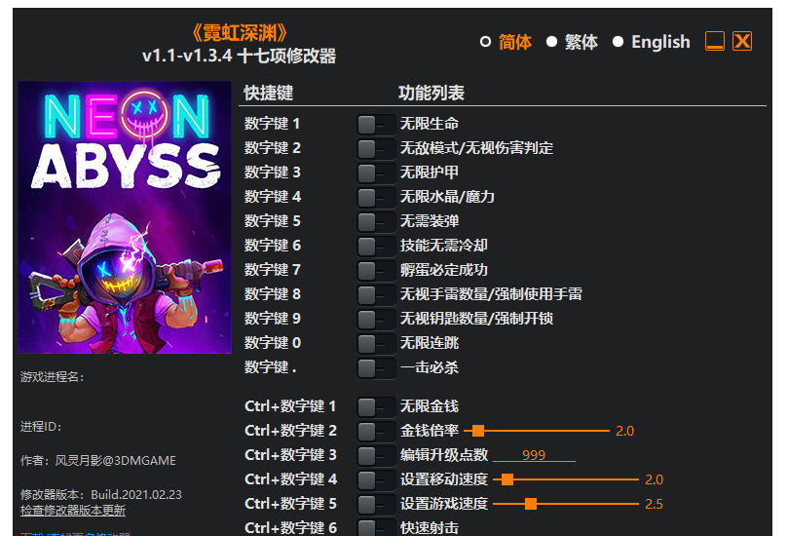
Task: Click the Neon Abyss cover image
Action: pyautogui.click(x=125, y=217)
